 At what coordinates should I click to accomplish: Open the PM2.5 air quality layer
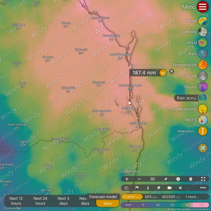click(203, 120)
